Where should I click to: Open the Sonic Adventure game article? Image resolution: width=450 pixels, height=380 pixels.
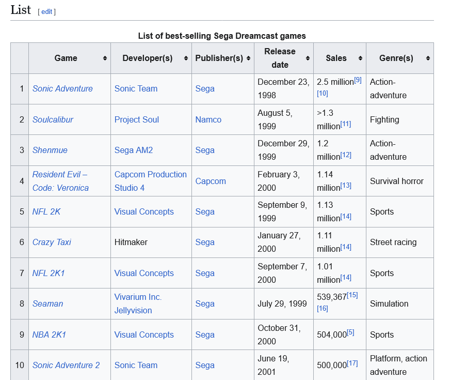tap(62, 88)
